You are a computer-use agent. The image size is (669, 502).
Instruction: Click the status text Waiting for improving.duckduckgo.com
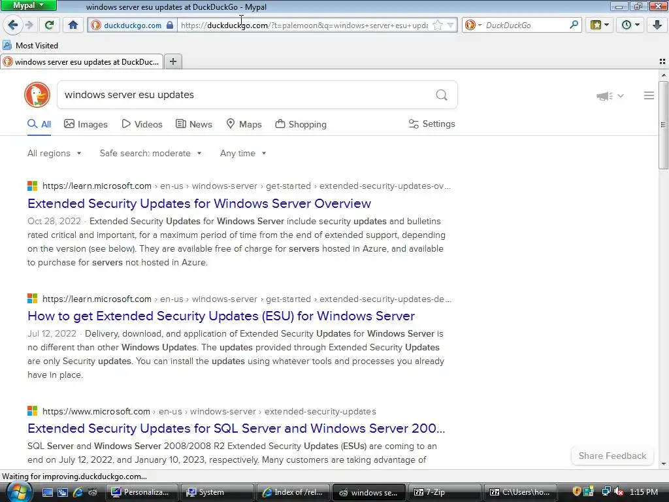(74, 476)
